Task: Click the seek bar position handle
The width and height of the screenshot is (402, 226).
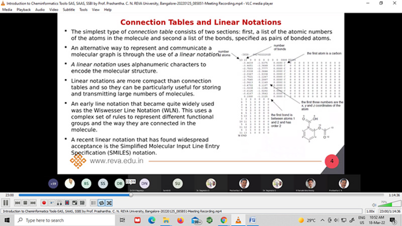Action: click(131, 195)
